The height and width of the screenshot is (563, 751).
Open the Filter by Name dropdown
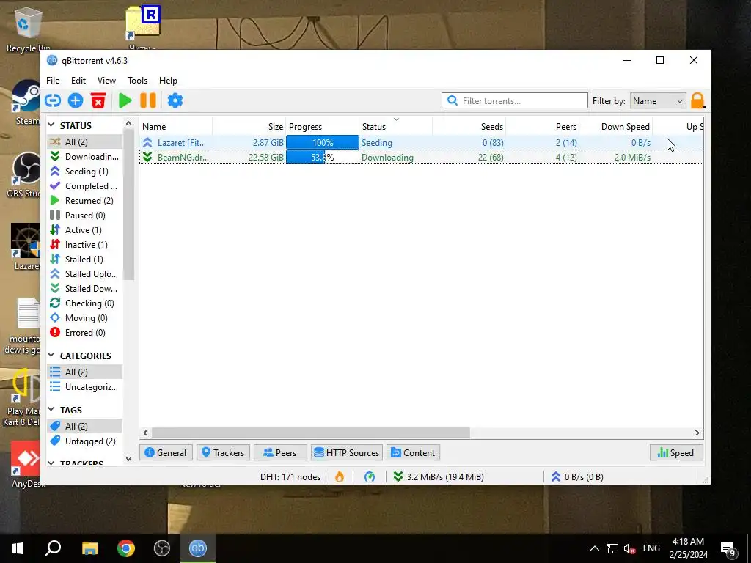(658, 101)
